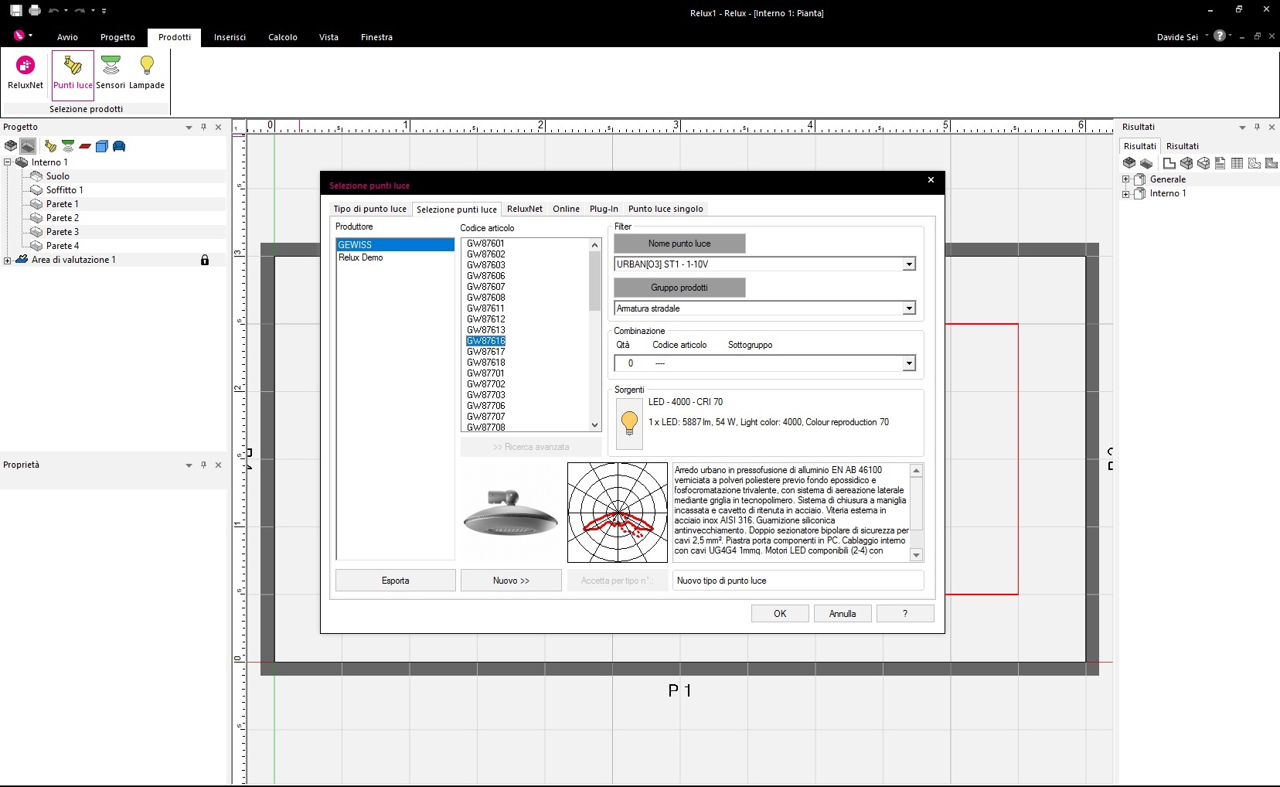The height and width of the screenshot is (787, 1280).
Task: Click the Nome punto luce filter button
Action: [x=679, y=244]
